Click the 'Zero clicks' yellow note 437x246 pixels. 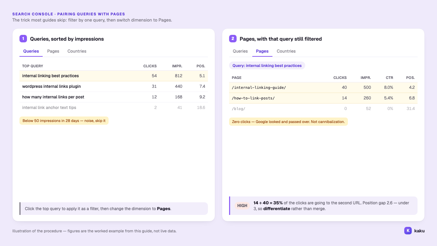(x=288, y=122)
